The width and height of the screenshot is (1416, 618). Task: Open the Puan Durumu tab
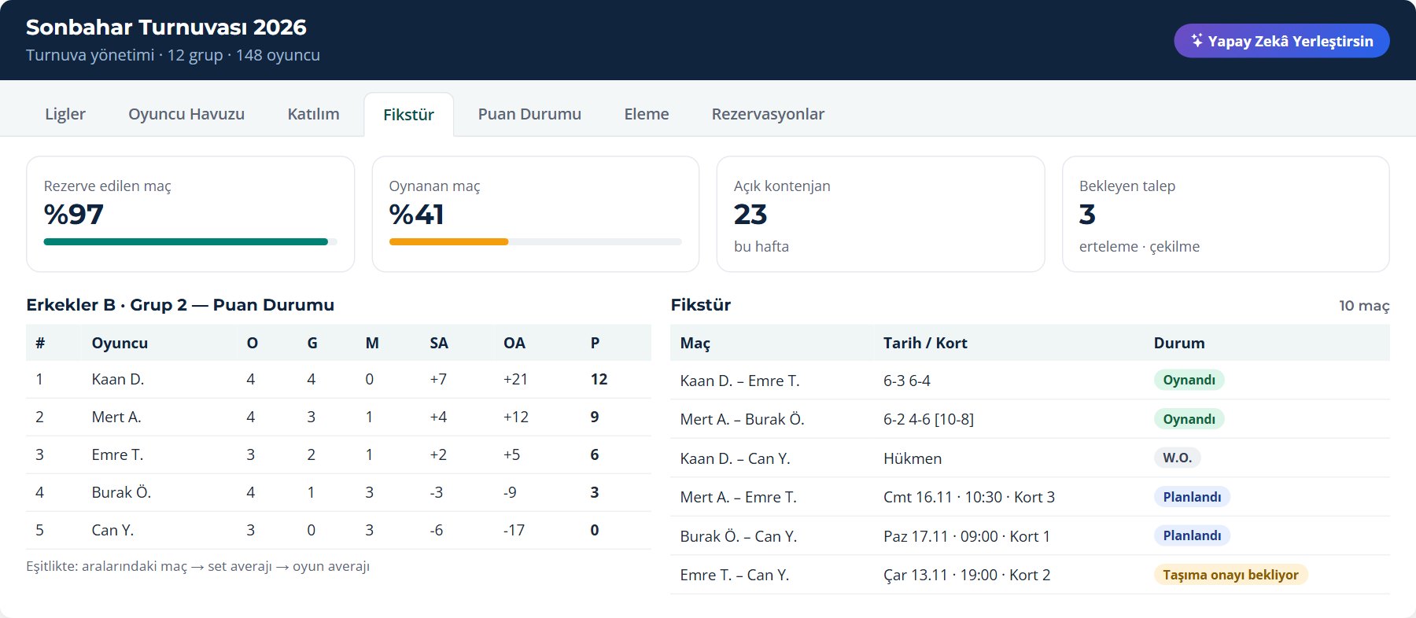tap(529, 114)
